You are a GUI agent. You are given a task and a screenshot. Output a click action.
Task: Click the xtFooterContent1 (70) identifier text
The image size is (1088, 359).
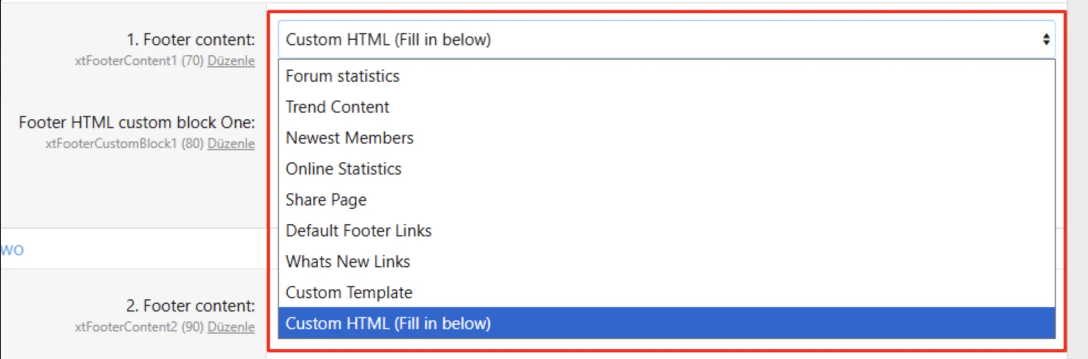[x=139, y=61]
